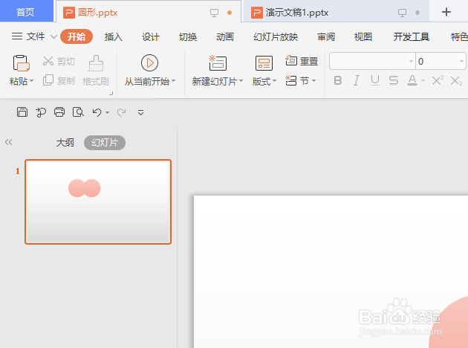Open the 设计 Design ribbon tab
The image size is (468, 348).
[151, 36]
